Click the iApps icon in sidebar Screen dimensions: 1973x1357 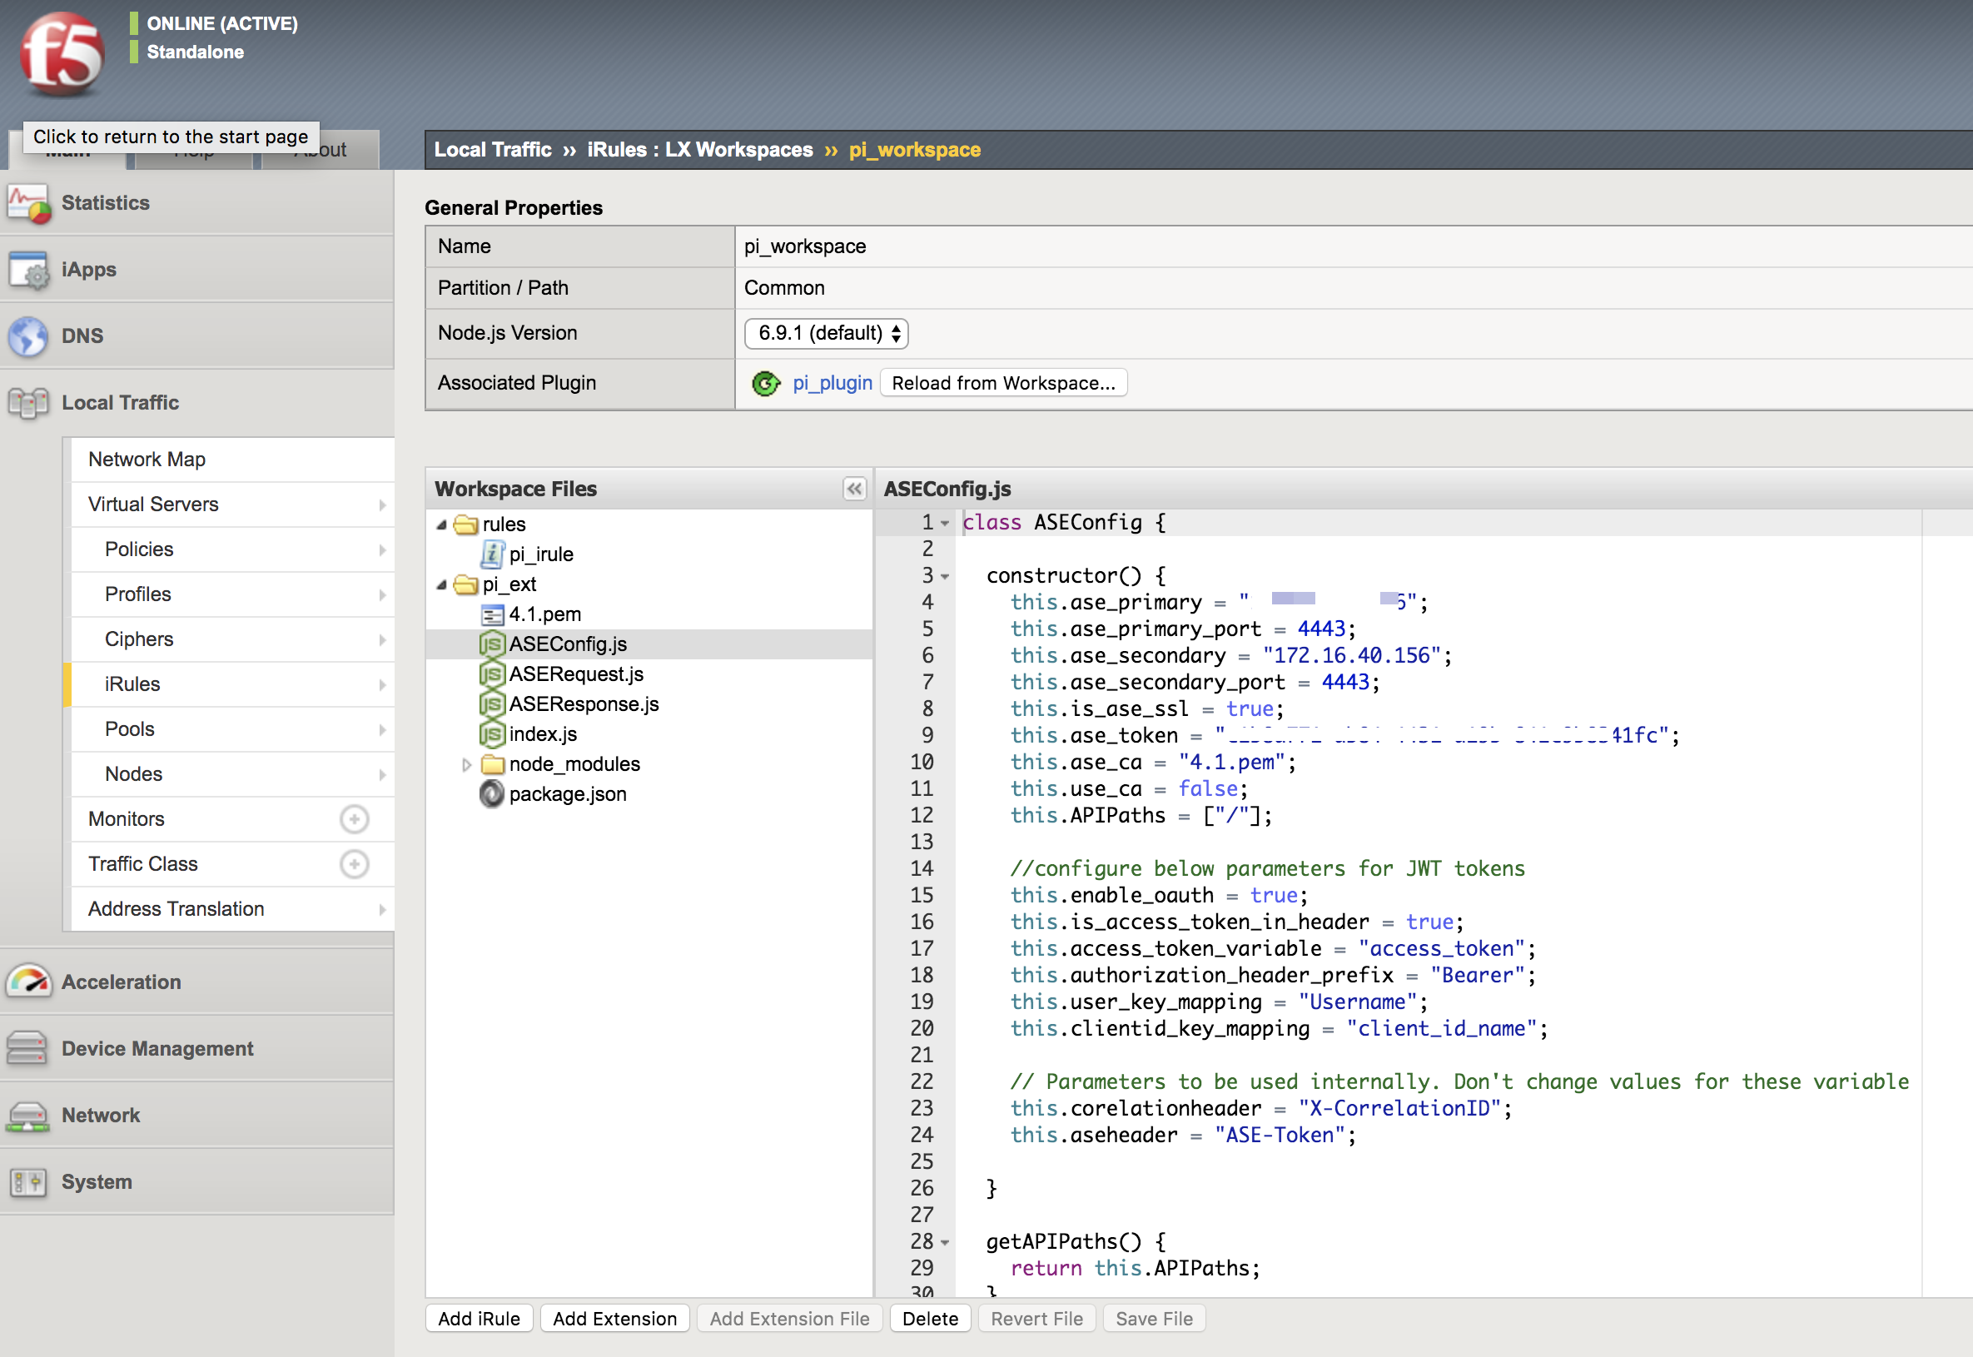point(28,270)
